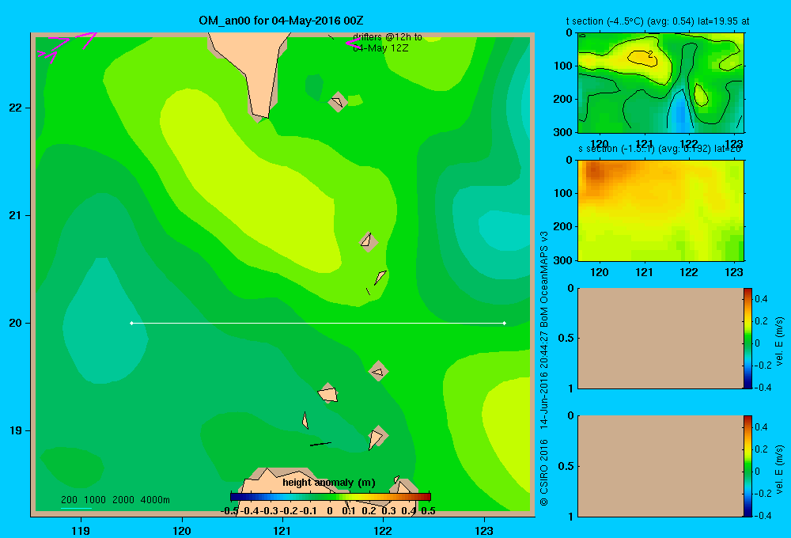Click latitude label '19' on the map axis
The height and width of the screenshot is (538, 791).
pos(15,430)
